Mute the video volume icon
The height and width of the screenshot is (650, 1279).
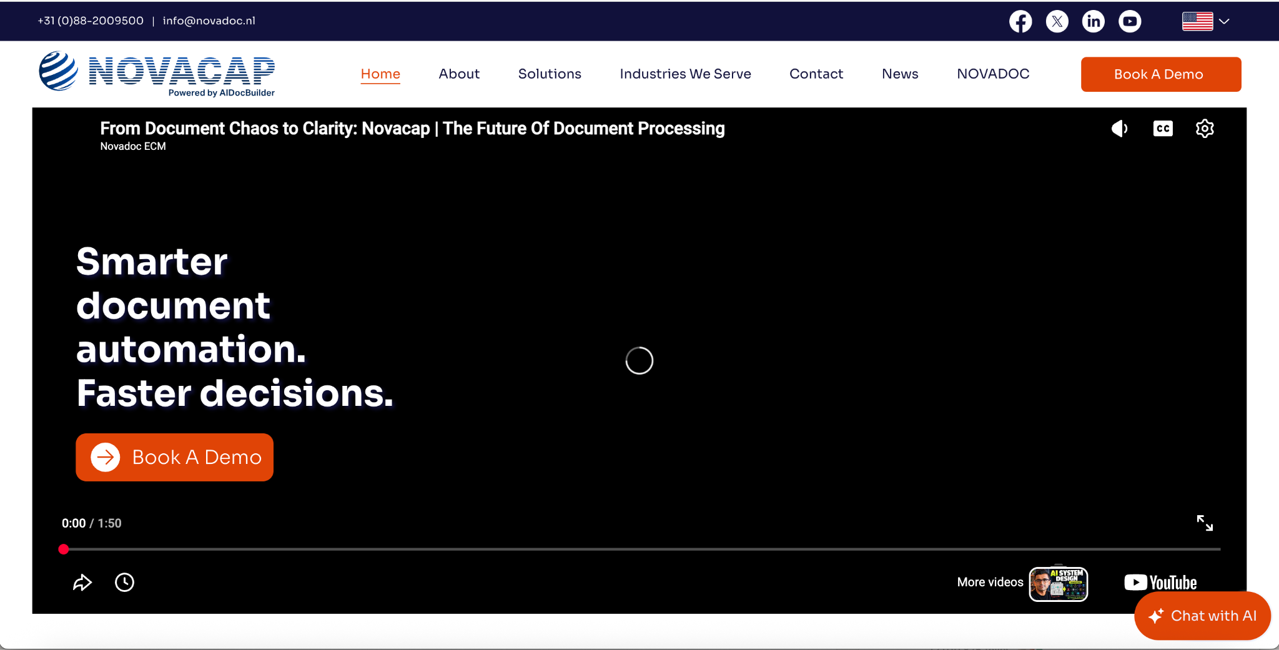(1119, 129)
